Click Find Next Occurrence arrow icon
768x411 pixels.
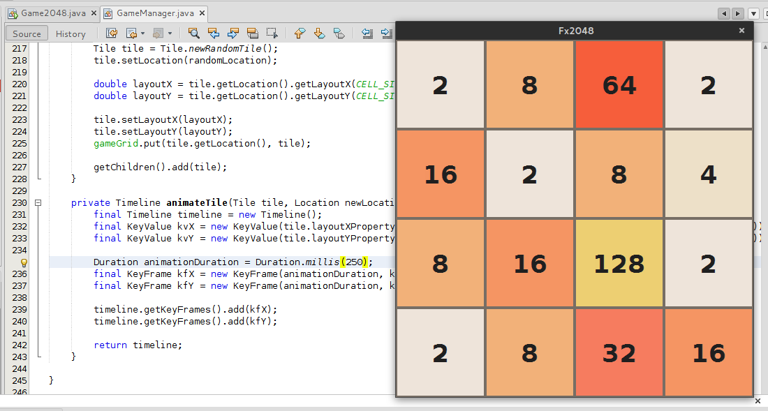tap(233, 33)
